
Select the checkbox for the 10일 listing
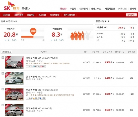coord(3,89)
